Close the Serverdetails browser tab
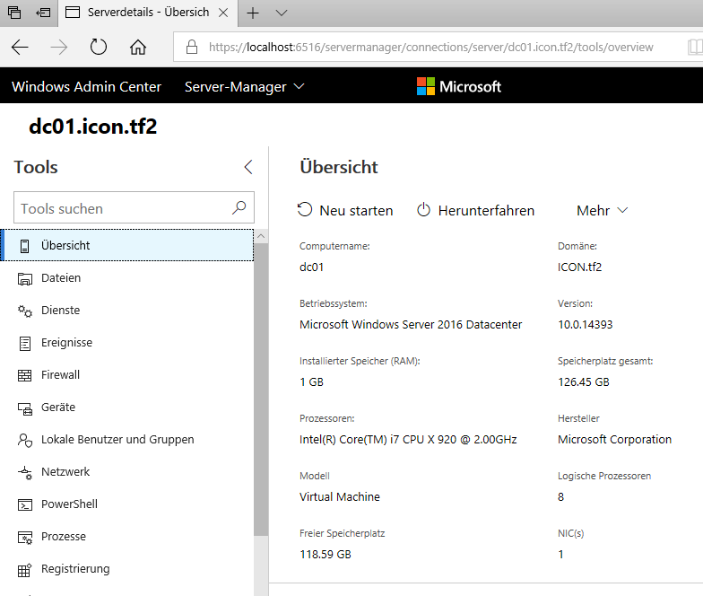703x596 pixels. pos(222,13)
